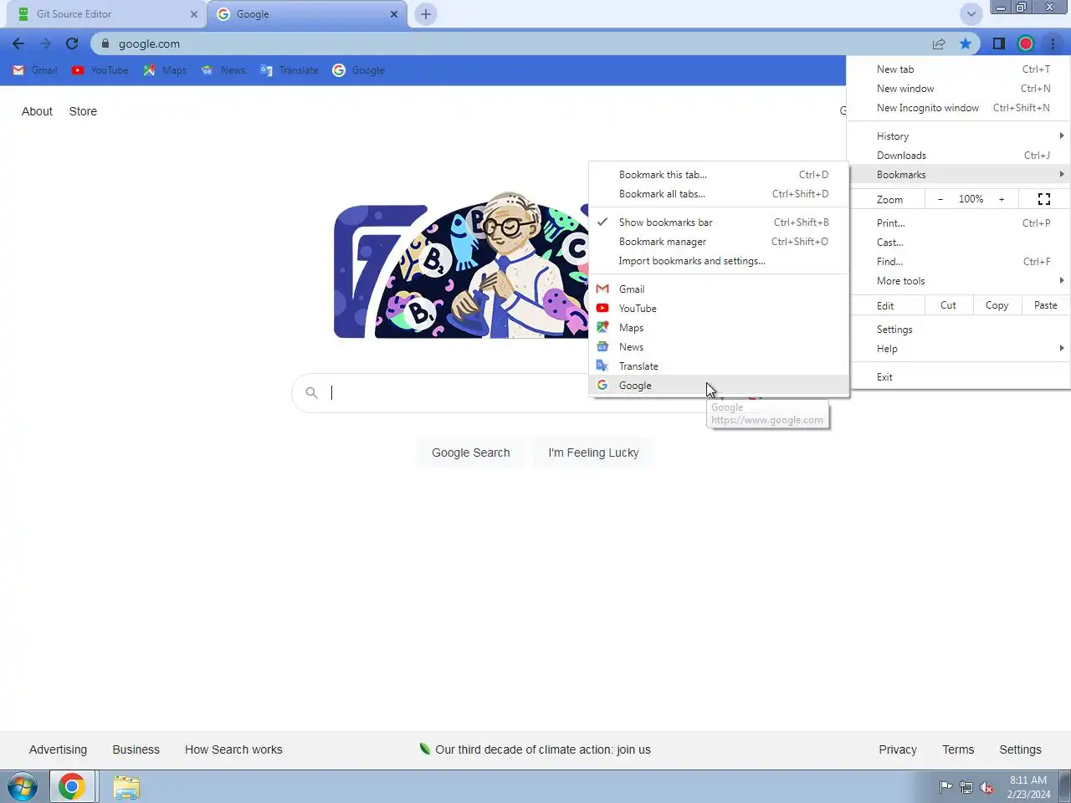Click the padlock site info icon

pyautogui.click(x=105, y=43)
